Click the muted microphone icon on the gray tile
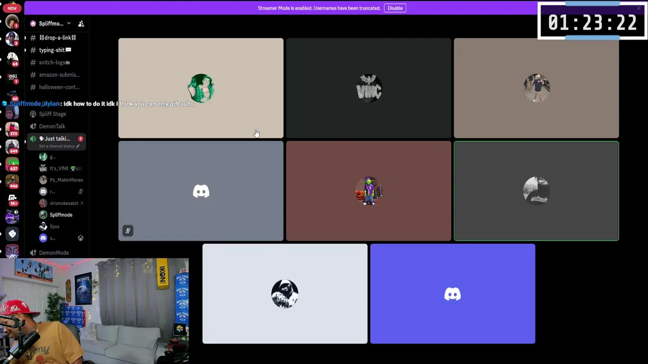The width and height of the screenshot is (648, 364). [x=128, y=231]
